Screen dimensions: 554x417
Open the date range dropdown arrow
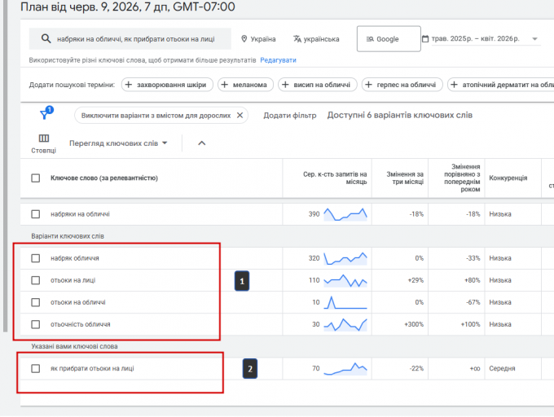point(535,39)
